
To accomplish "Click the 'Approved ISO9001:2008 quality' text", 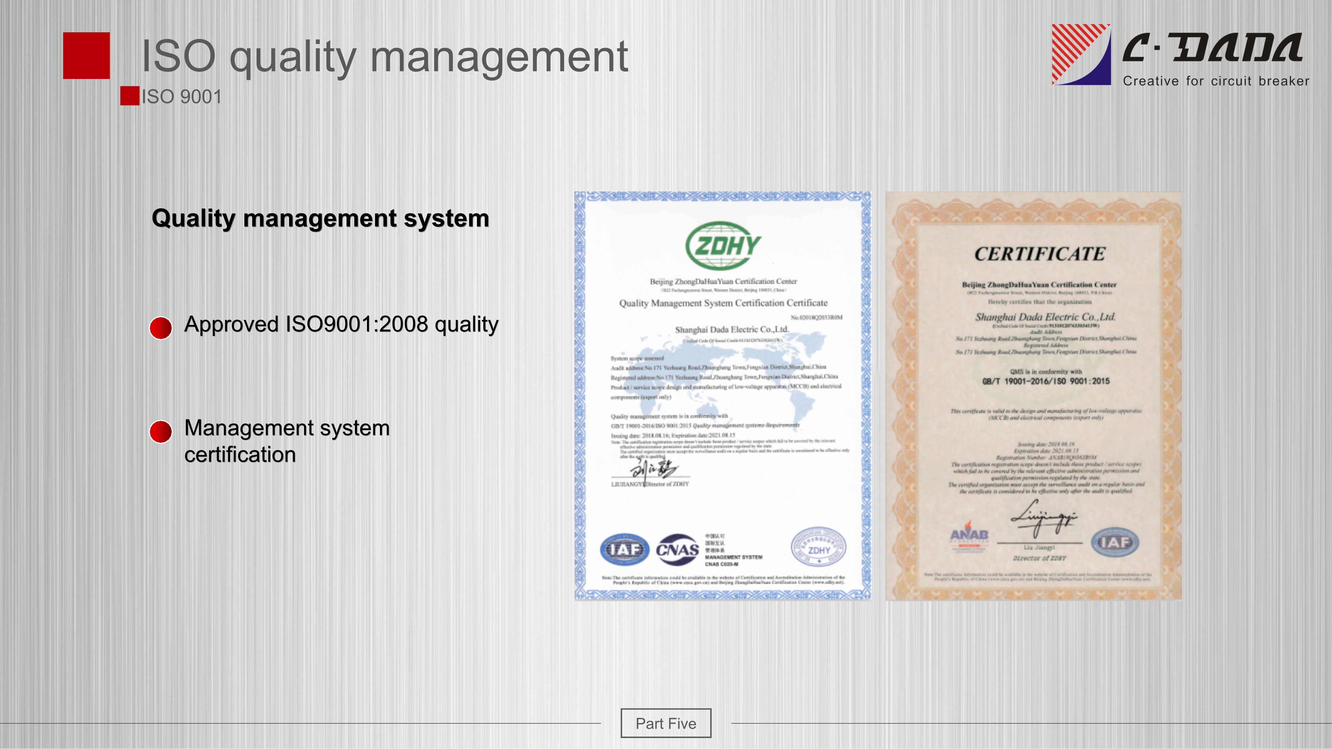I will (341, 325).
